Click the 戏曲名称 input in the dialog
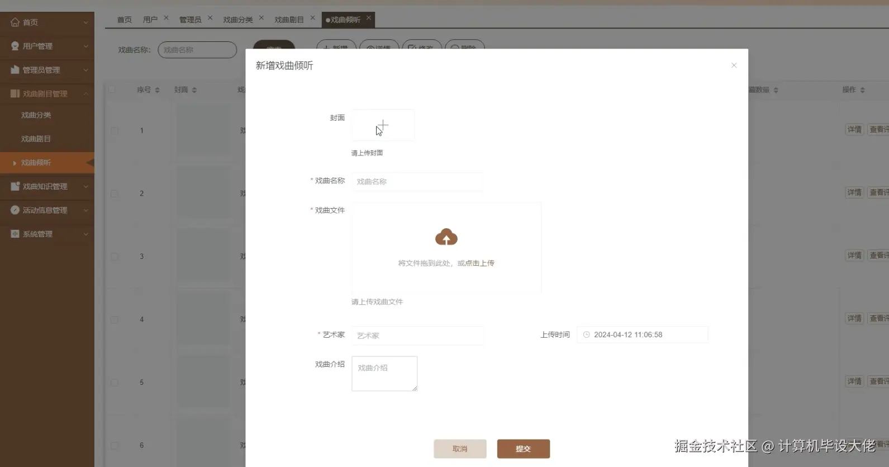889x467 pixels. tap(417, 182)
